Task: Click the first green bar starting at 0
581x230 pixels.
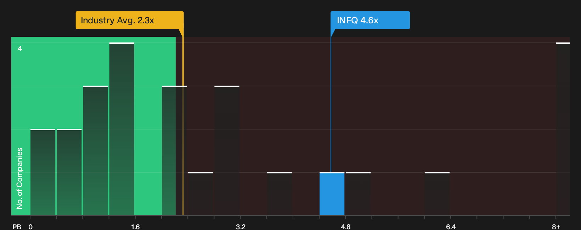Action: click(43, 172)
